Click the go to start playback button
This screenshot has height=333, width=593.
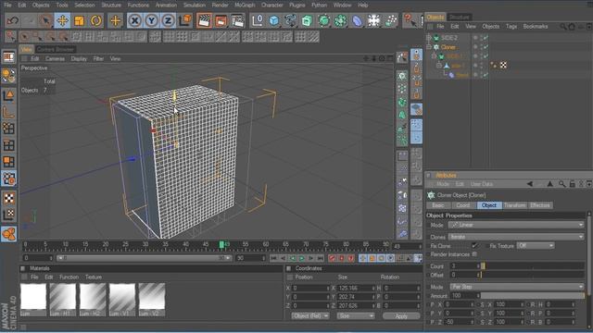pos(273,258)
